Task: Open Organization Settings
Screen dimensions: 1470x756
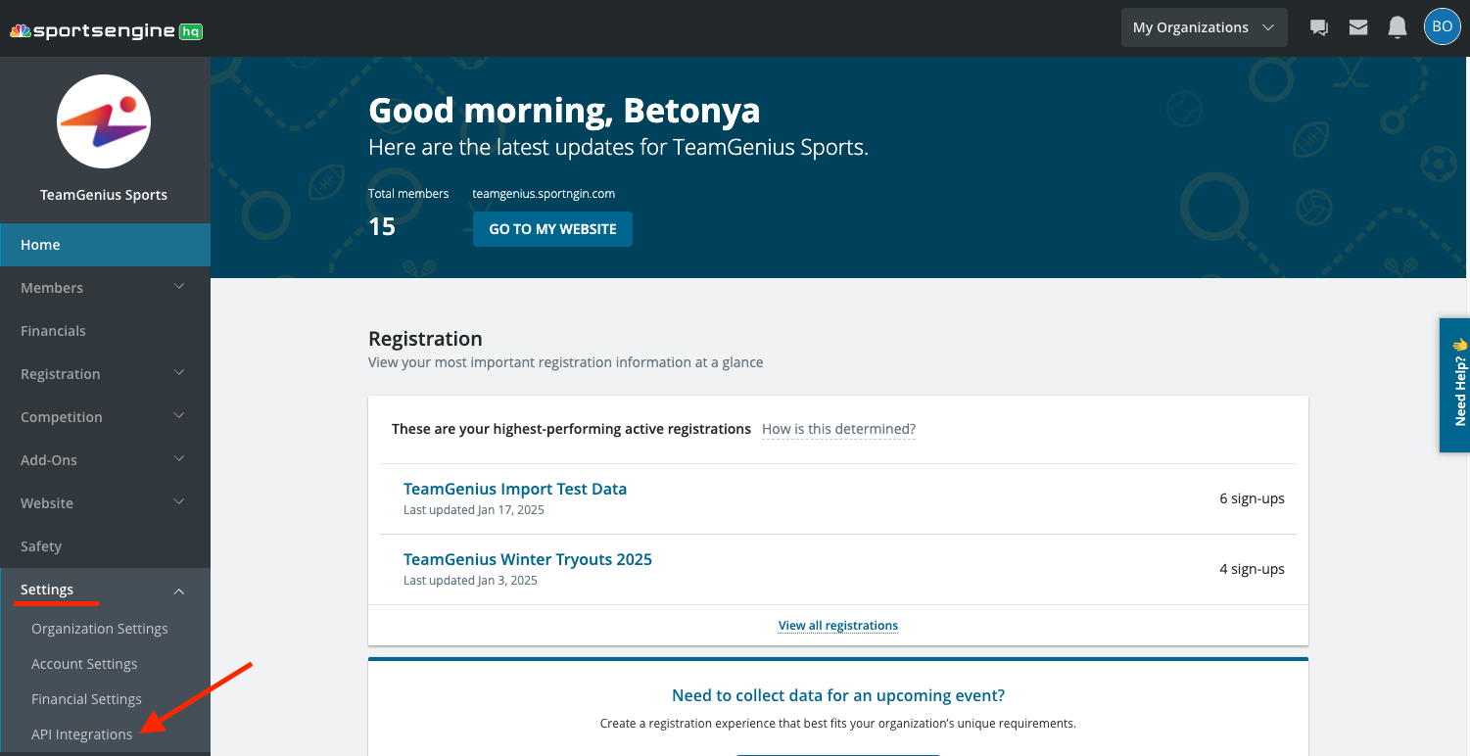Action: (x=100, y=629)
